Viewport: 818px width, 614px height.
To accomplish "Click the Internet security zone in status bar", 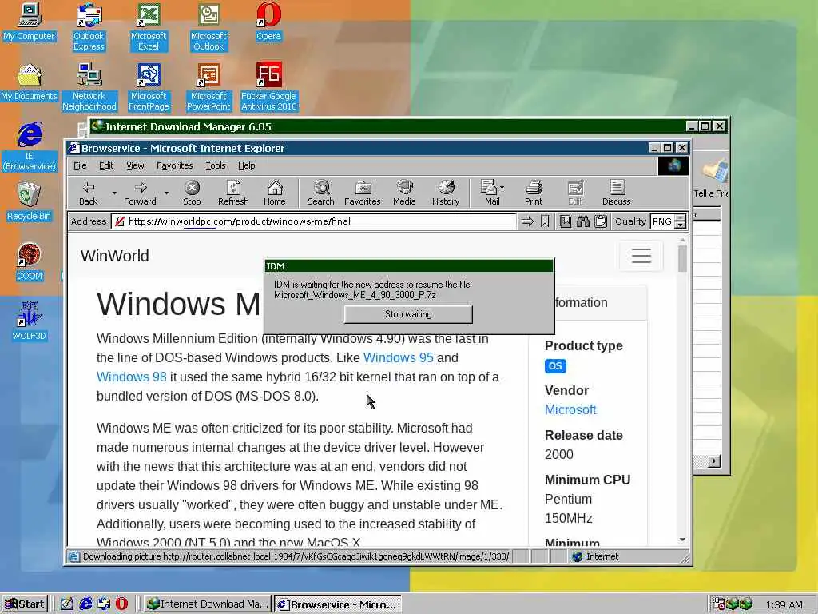I will (x=596, y=556).
